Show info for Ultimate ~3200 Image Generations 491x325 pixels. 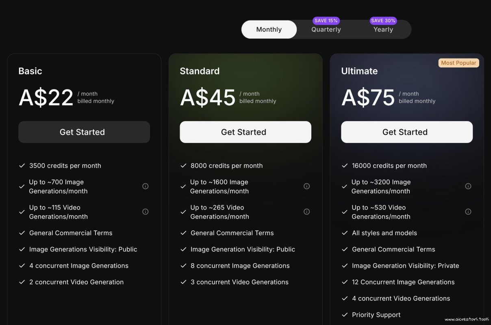point(468,186)
